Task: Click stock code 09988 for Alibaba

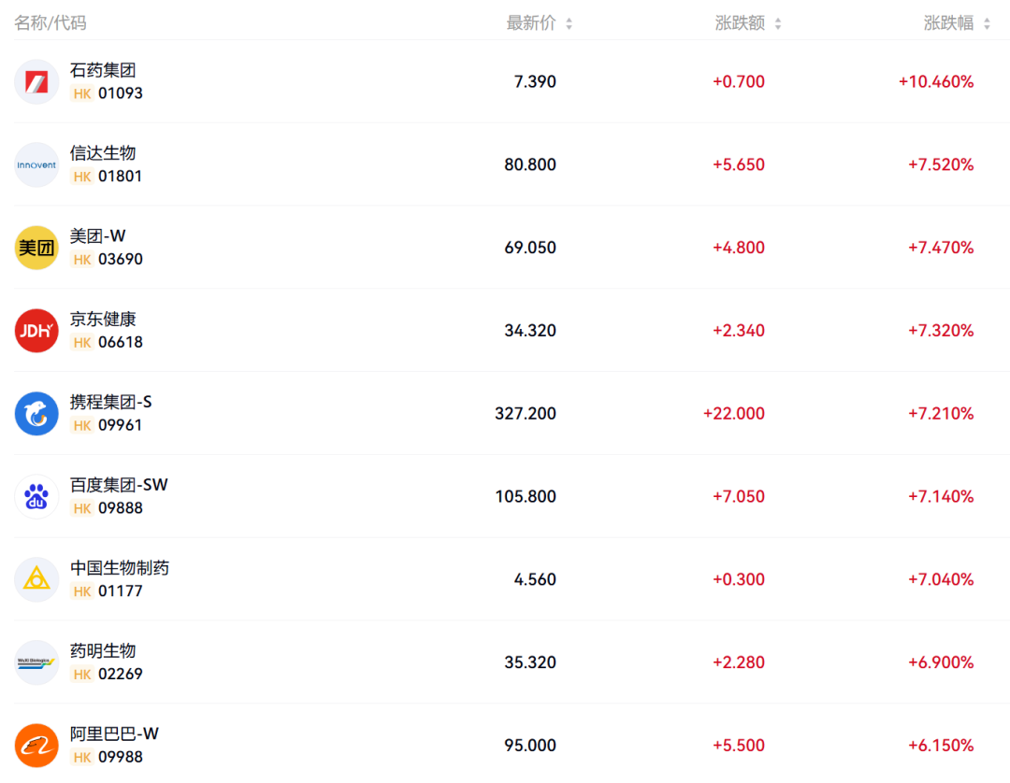Action: (x=121, y=757)
